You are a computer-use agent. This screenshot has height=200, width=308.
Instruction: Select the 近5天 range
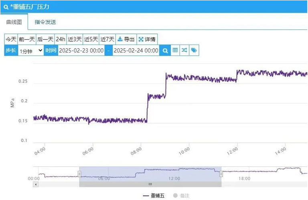click(91, 39)
